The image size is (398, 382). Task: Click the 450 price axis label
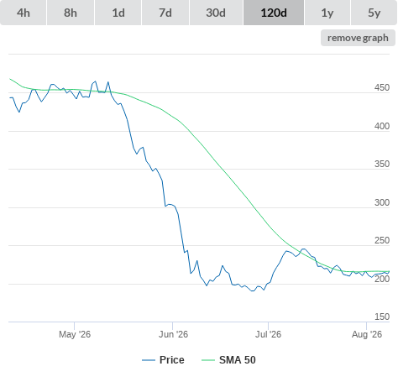pos(382,87)
